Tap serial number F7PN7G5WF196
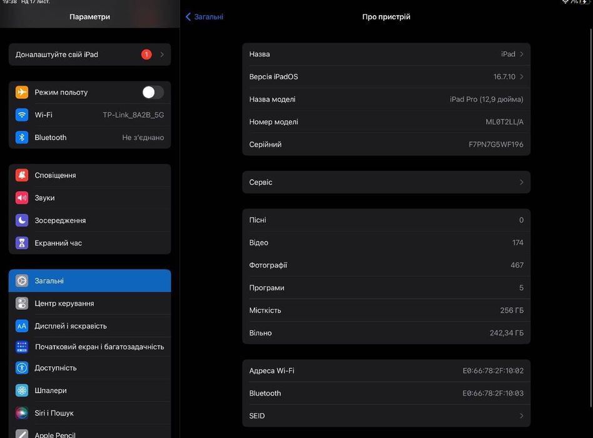This screenshot has width=593, height=438. [x=496, y=145]
